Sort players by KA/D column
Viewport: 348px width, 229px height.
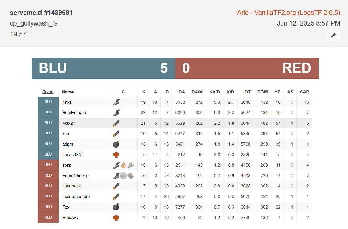pos(214,92)
